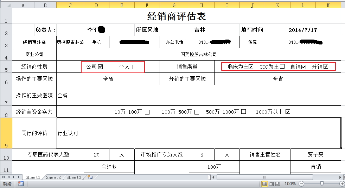Switch to Normal view icon
The height and width of the screenshot is (188, 345).
[x=264, y=183]
